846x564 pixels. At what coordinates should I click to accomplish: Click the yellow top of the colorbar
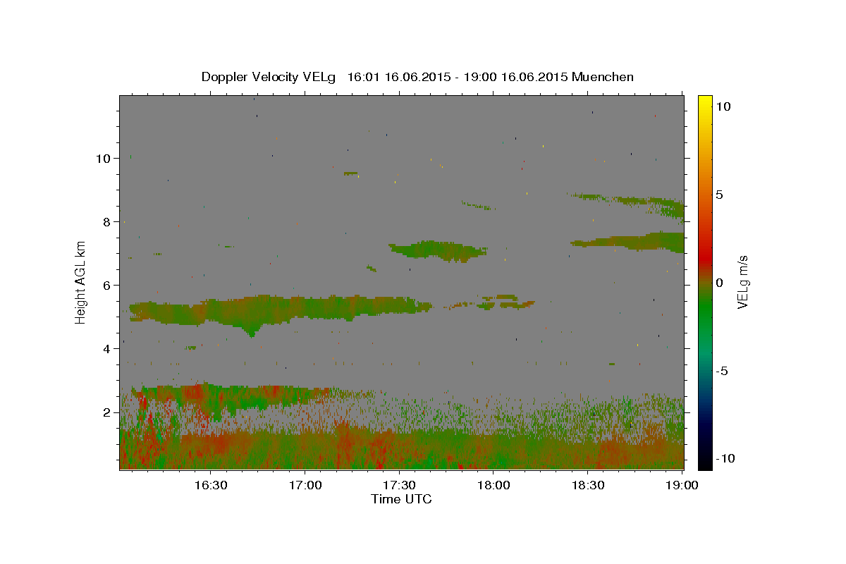705,102
